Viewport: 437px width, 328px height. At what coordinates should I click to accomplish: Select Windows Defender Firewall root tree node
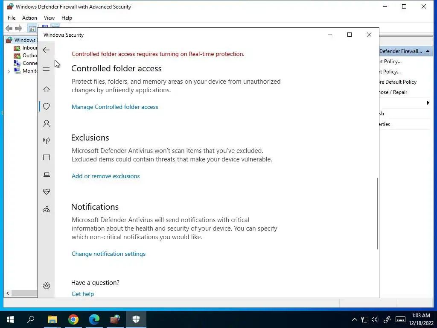21,40
